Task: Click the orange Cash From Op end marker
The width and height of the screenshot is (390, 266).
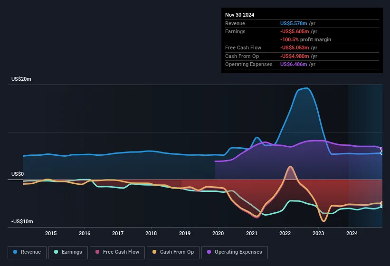Action: [x=382, y=203]
